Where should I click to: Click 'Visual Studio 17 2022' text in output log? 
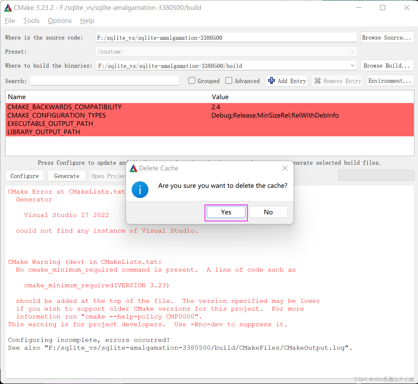[x=66, y=215]
